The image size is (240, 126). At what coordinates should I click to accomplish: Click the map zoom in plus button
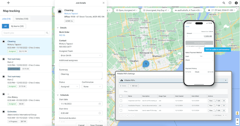click(x=237, y=120)
